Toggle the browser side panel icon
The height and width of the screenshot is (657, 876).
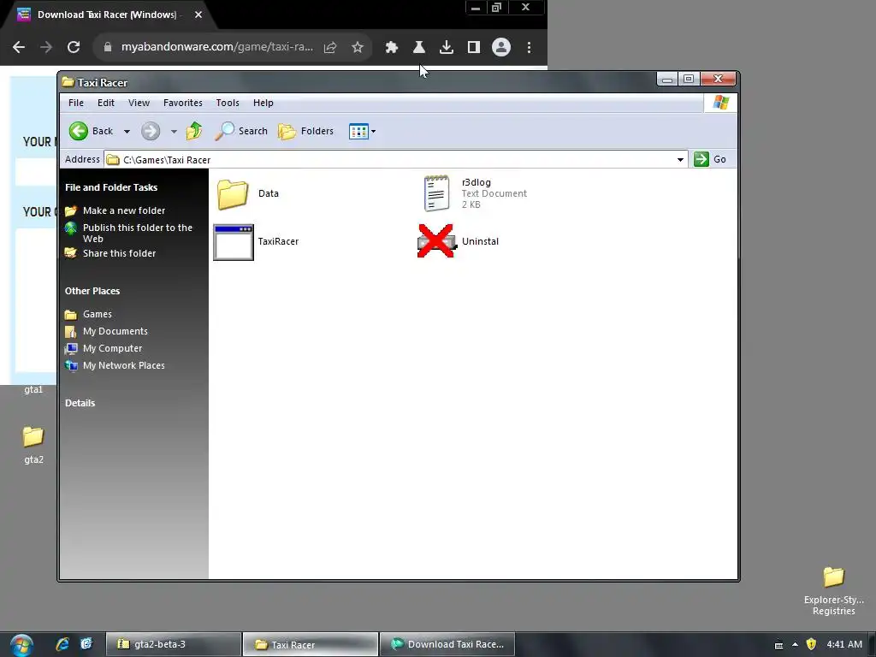pos(474,48)
